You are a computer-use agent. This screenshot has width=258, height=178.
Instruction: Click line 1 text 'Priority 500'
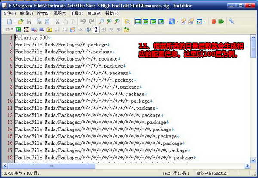(32, 37)
